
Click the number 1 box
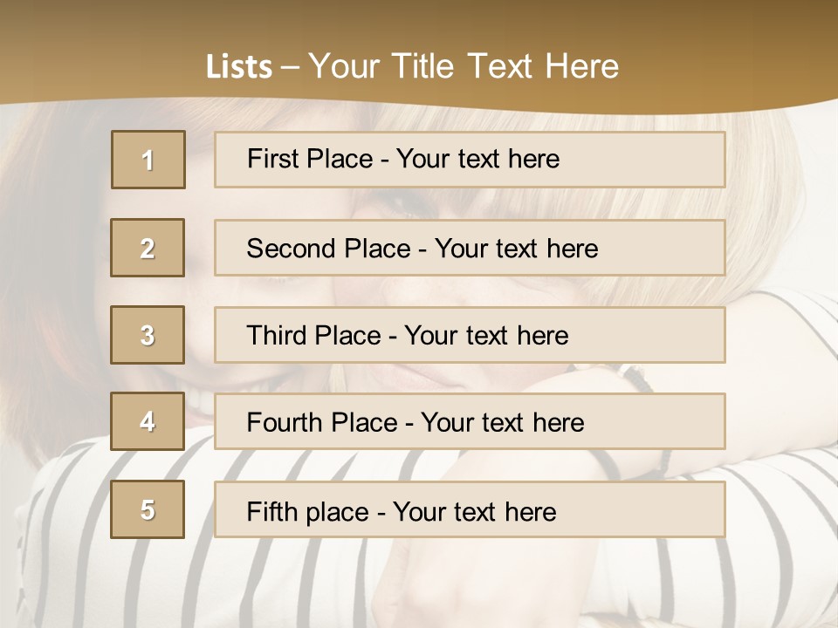click(148, 160)
